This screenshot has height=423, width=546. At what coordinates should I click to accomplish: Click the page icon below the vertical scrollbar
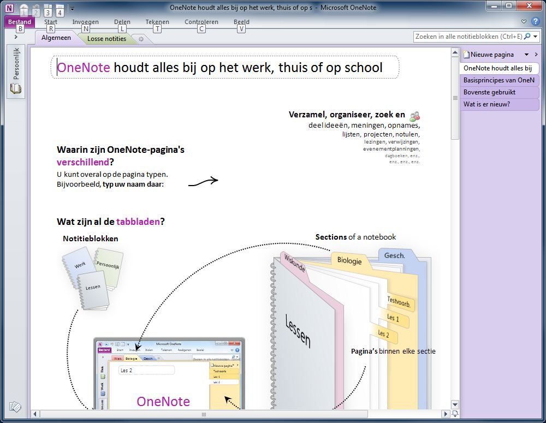[x=455, y=414]
